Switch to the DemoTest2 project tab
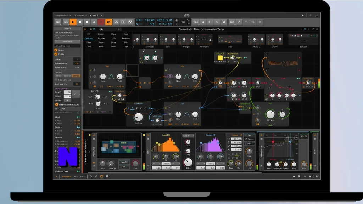 [79, 15]
